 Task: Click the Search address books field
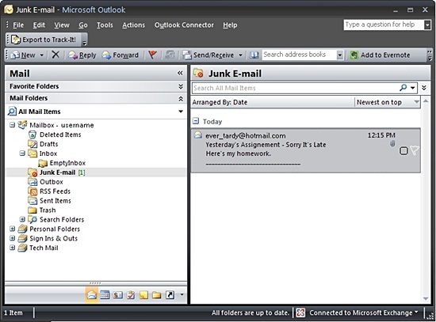(299, 55)
